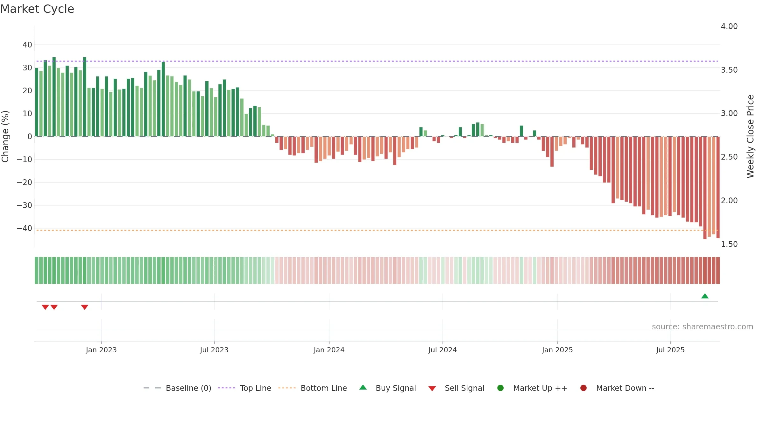Click the first red sell signal marker in late 2022
Screen dimensions: 764x430
point(45,307)
